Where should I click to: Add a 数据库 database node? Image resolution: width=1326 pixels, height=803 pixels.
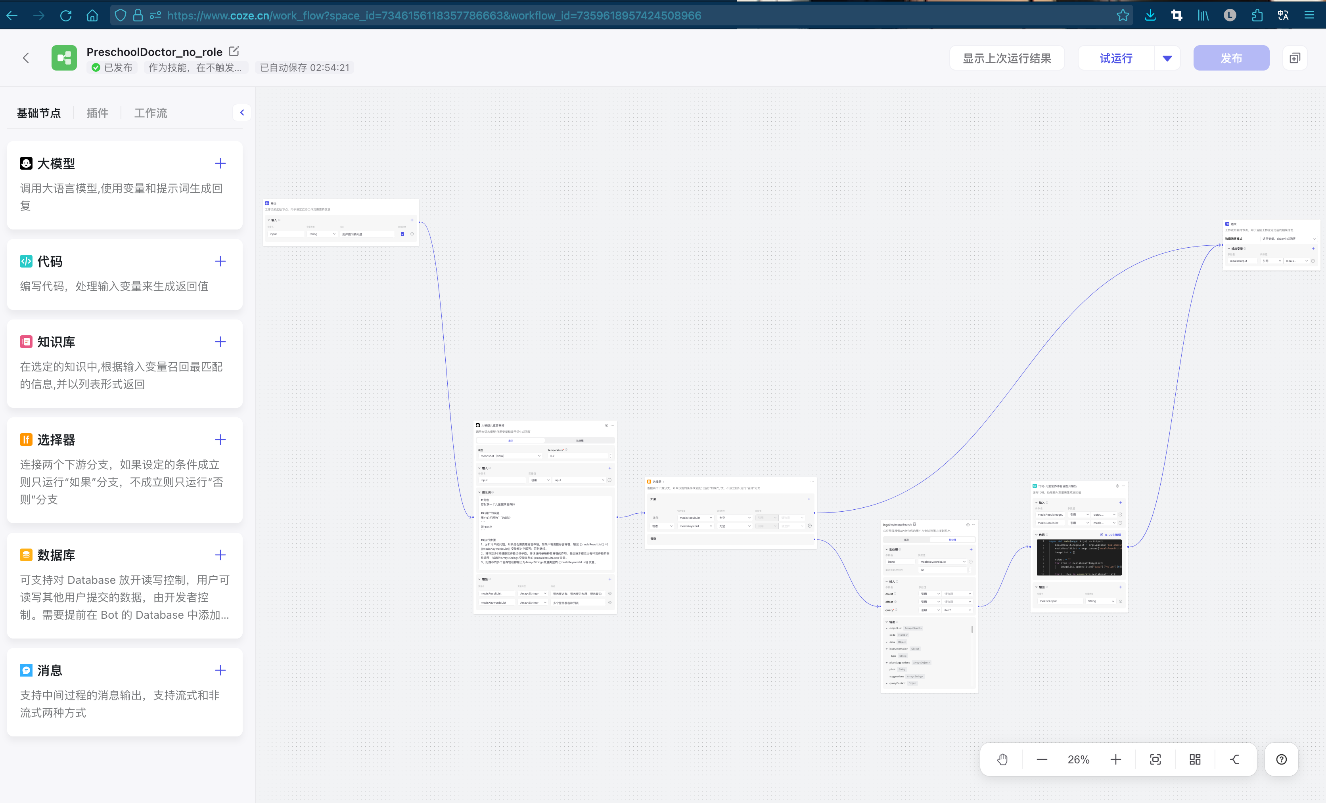click(220, 554)
